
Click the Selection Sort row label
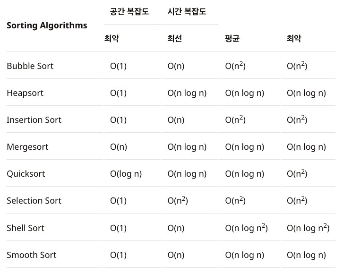34,201
